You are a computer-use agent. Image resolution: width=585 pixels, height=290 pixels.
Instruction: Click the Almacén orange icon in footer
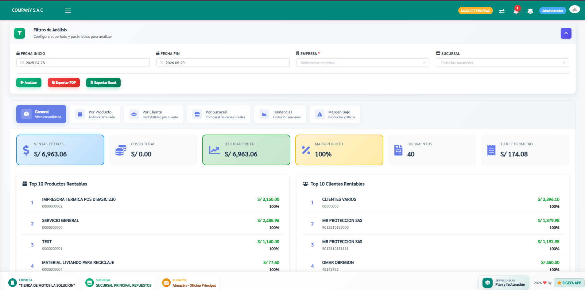pyautogui.click(x=166, y=283)
